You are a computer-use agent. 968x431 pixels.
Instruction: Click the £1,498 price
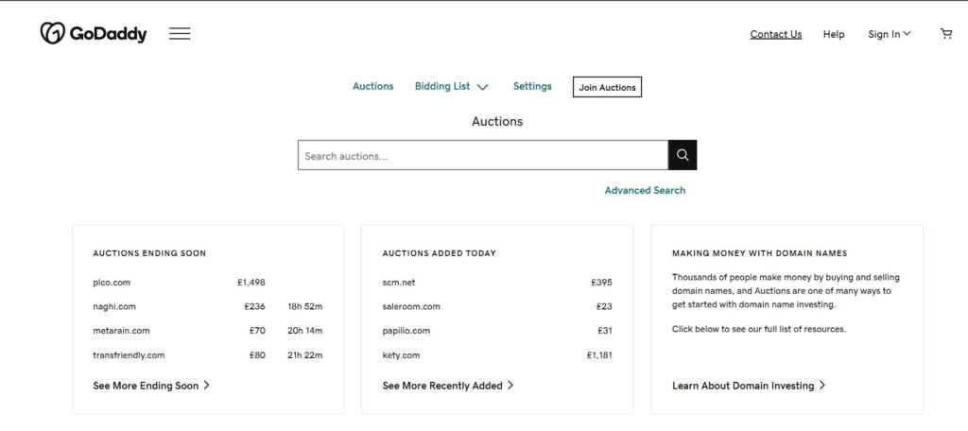coord(251,283)
